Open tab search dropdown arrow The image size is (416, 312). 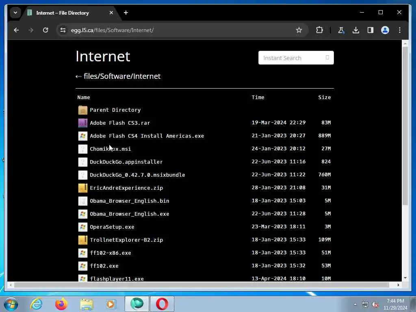(15, 13)
